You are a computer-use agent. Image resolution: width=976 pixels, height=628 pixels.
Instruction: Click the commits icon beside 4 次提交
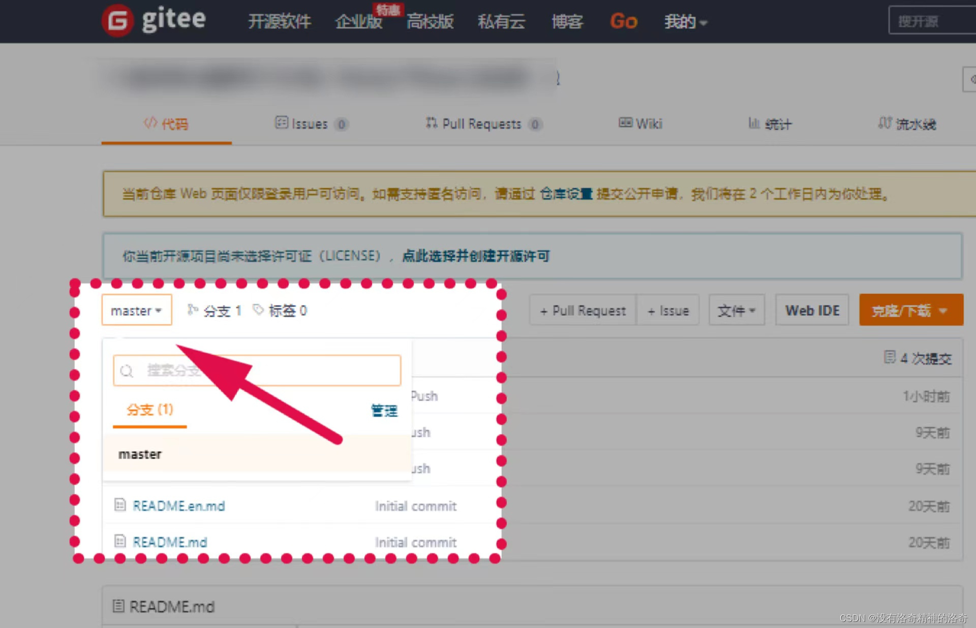coord(889,357)
